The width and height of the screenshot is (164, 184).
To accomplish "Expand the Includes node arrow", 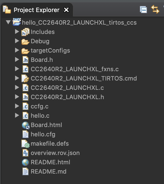I will [17, 32].
